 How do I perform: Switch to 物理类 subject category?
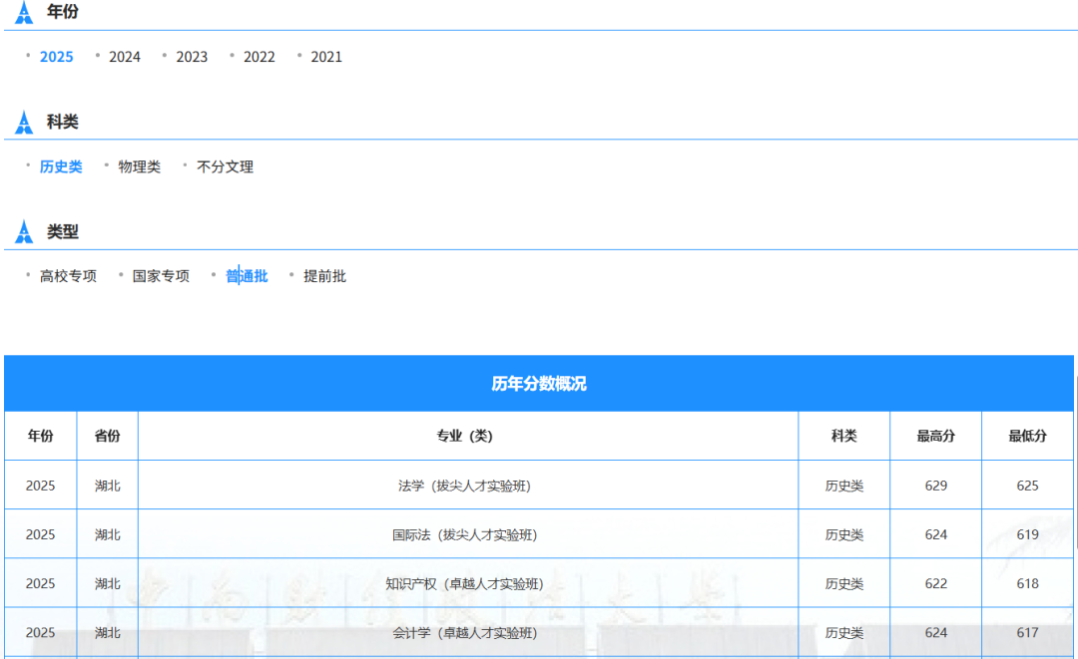140,166
